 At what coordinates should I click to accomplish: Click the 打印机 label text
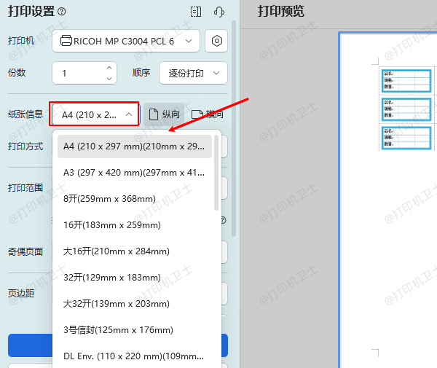tap(21, 41)
